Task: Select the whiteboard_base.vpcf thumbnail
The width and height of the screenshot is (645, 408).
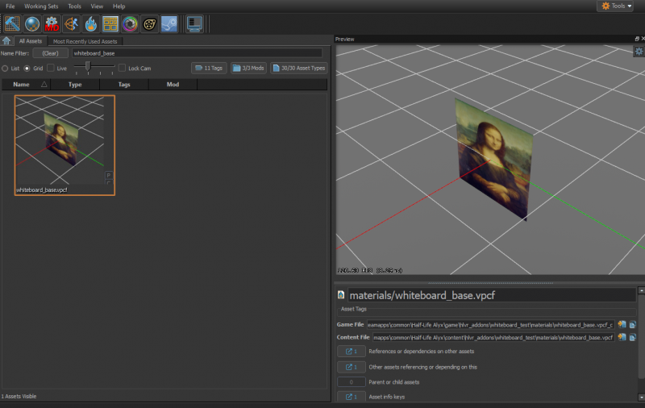Action: tap(64, 145)
